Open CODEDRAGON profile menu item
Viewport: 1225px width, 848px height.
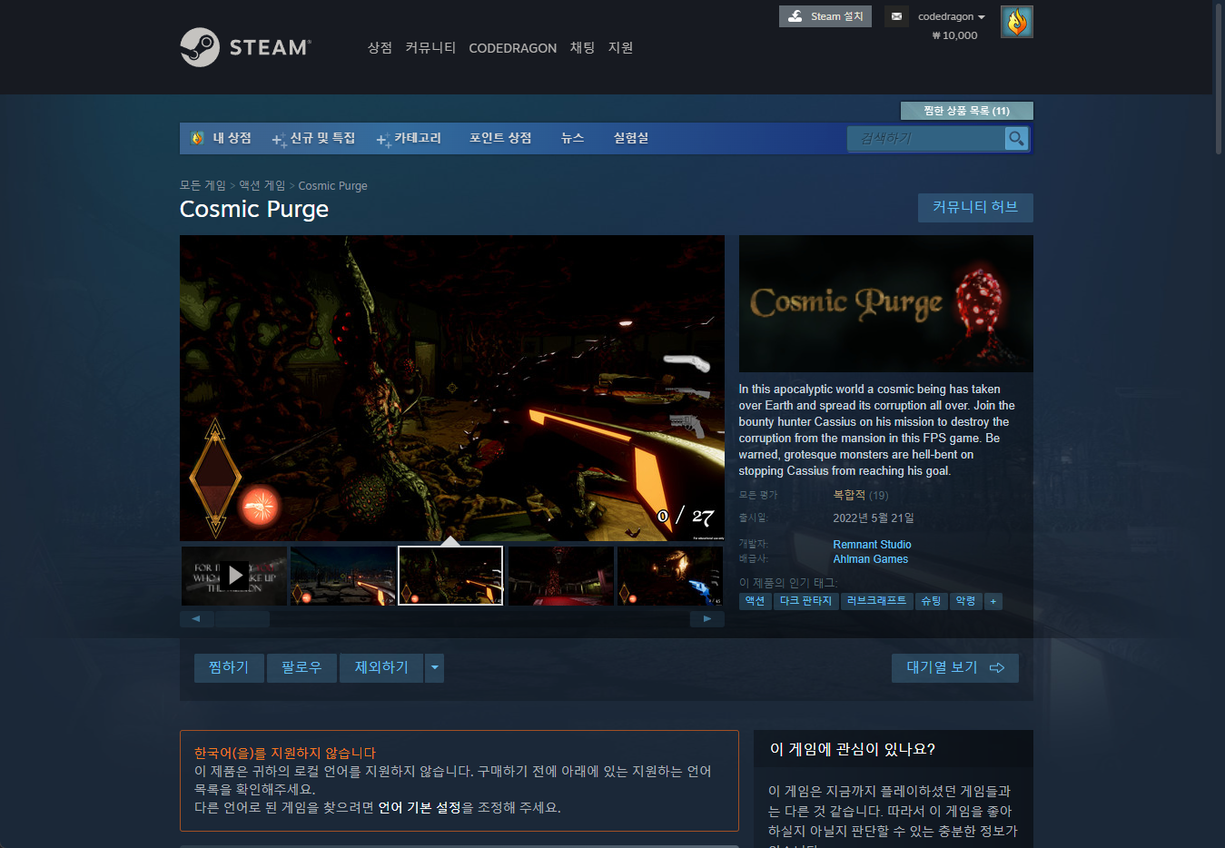coord(512,48)
